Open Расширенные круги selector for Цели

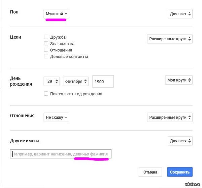pos(170,39)
